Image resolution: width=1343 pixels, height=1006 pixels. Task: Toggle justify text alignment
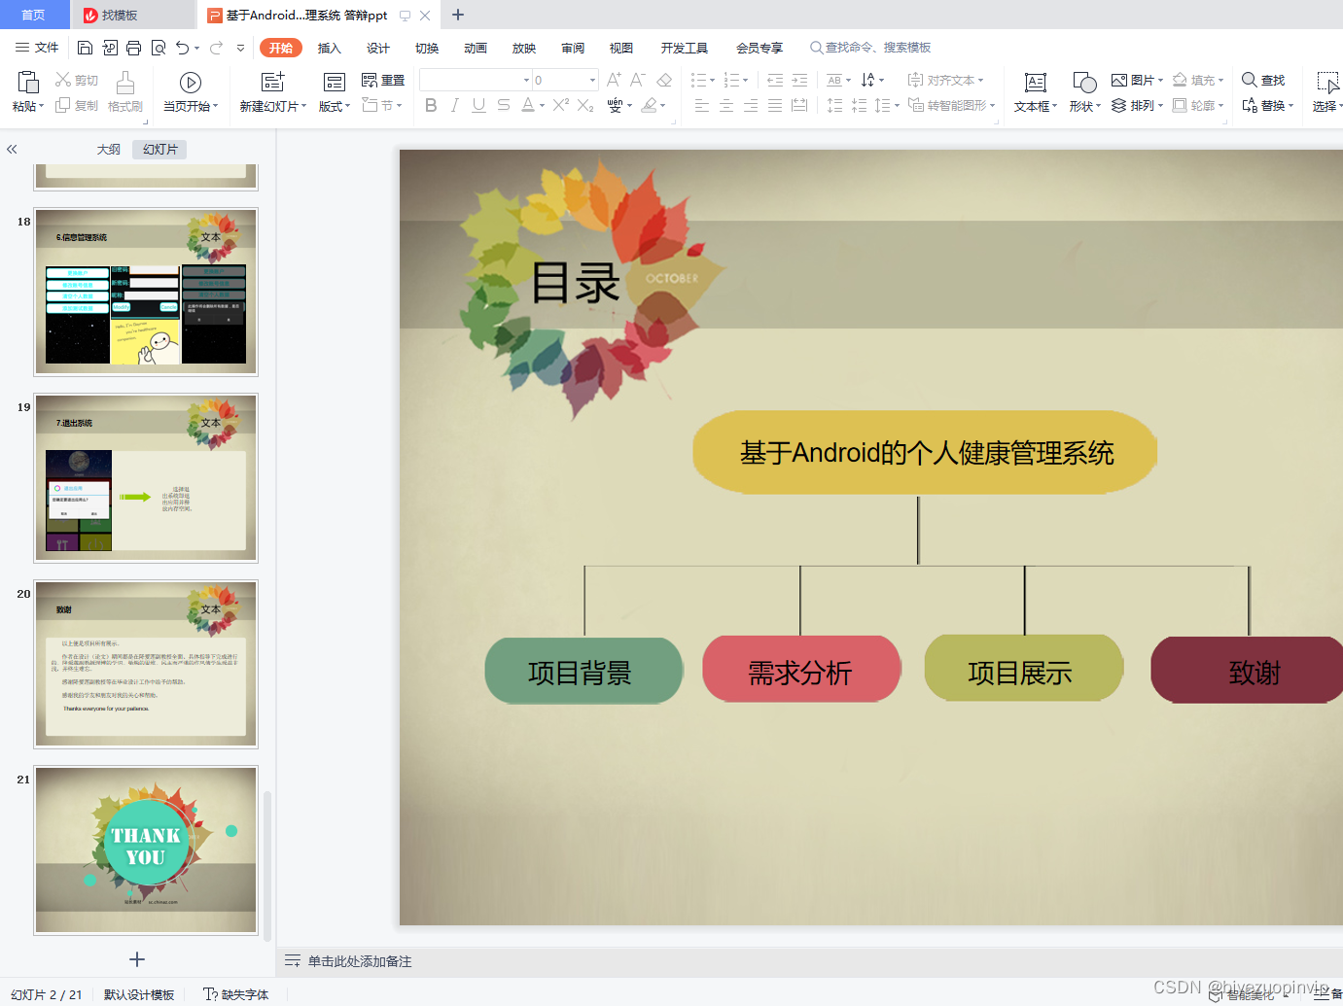775,105
